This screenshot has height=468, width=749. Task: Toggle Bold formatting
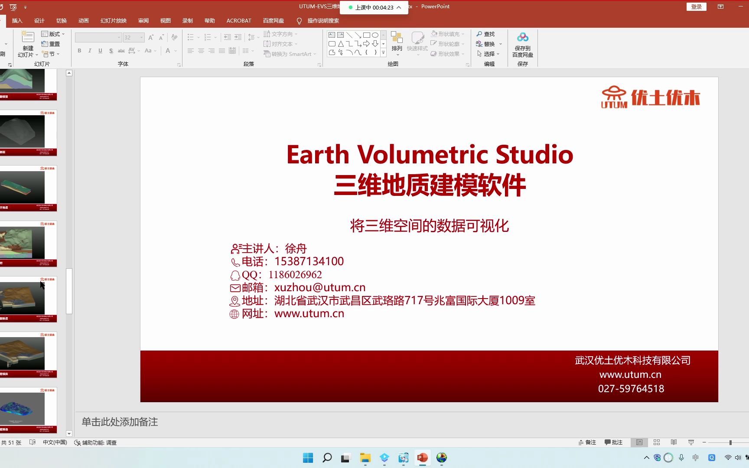pos(79,51)
